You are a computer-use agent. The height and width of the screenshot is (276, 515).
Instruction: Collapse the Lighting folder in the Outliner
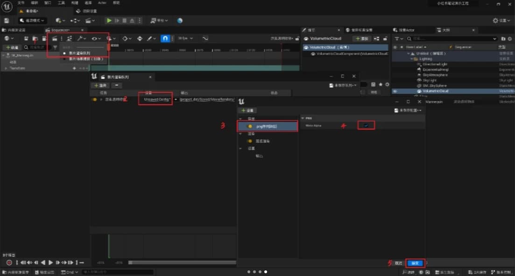412,59
